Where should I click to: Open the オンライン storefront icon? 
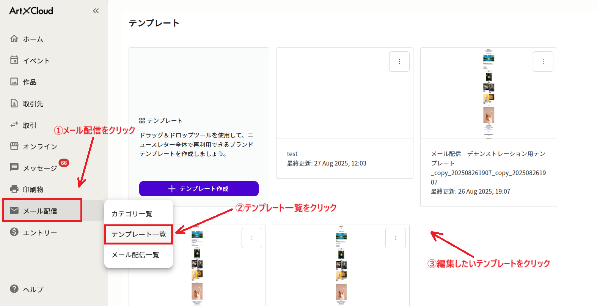click(x=14, y=146)
